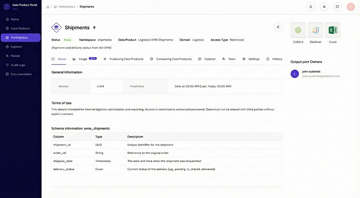The height and width of the screenshot is (198, 360).
Task: Click the john scientist owner name
Action: (x=311, y=71)
